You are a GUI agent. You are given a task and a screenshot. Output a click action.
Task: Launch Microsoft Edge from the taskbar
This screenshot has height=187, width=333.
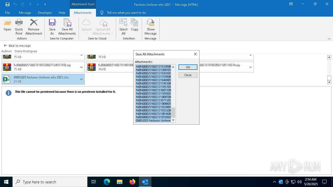point(107,182)
